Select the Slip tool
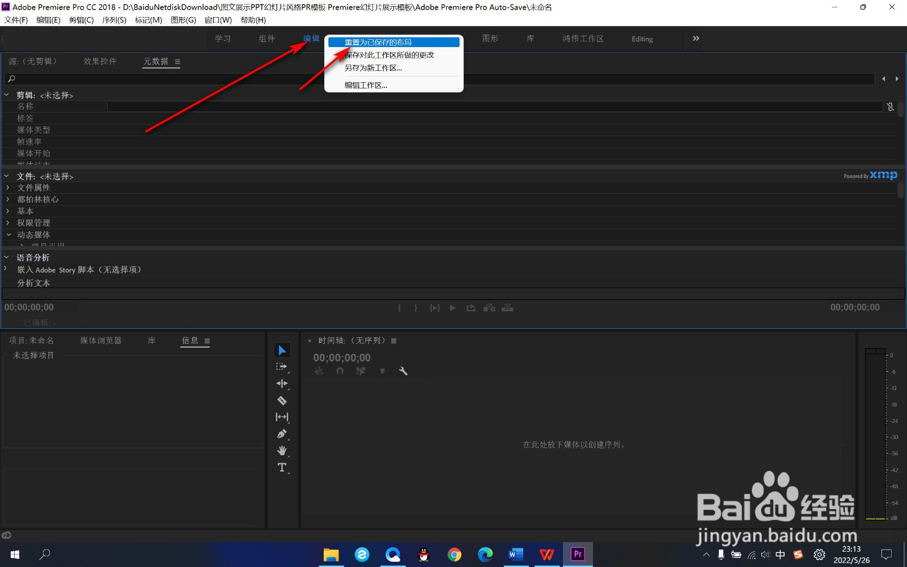This screenshot has height=567, width=907. 282,417
